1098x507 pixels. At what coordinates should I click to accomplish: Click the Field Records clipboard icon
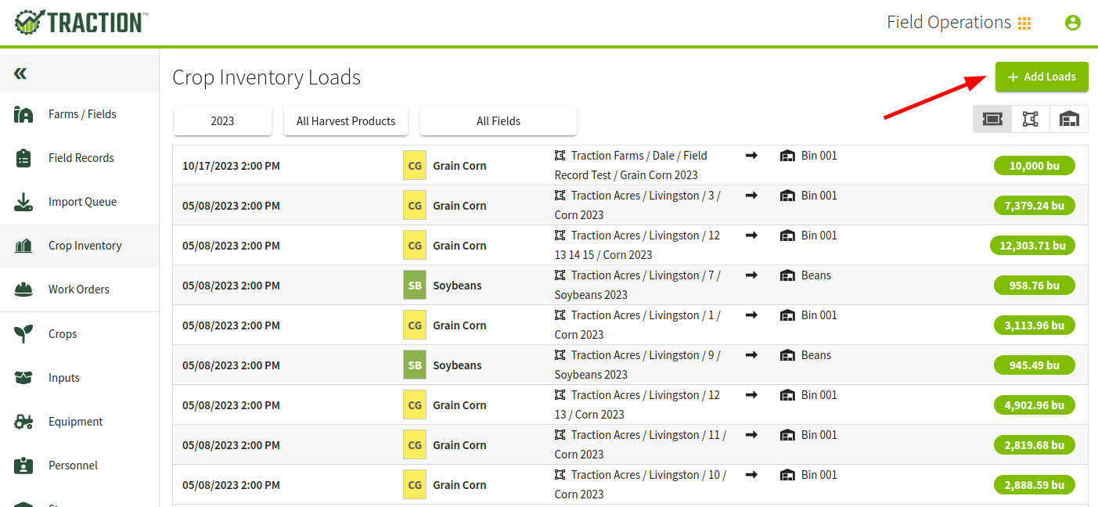[x=23, y=158]
